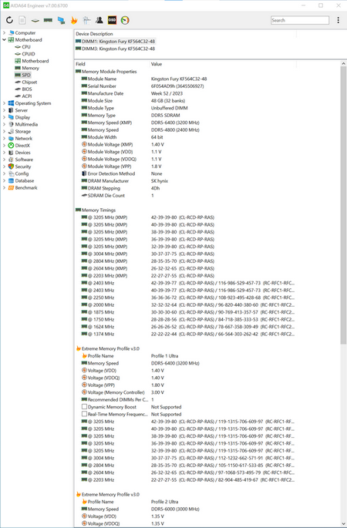Open the Report page icon
The height and width of the screenshot is (528, 347).
22,20
